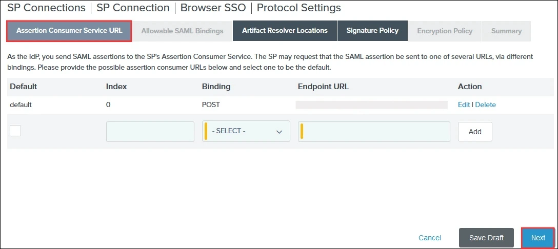Click the SP Connection breadcrumb

click(x=133, y=8)
